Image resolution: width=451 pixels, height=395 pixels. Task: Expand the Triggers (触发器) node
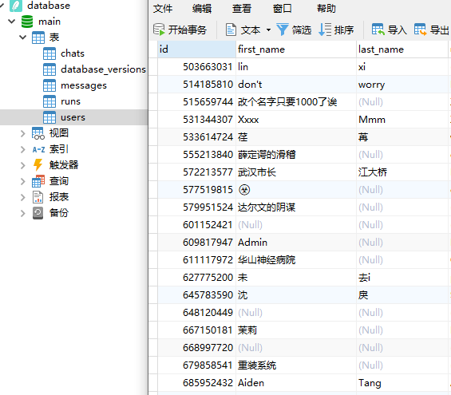click(22, 165)
